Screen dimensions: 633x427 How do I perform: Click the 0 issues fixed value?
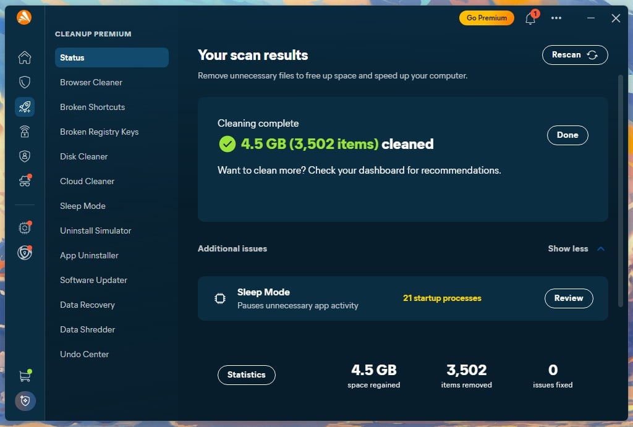point(553,370)
